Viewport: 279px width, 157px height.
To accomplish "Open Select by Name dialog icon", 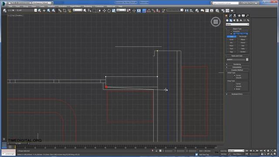I will point(89,10).
